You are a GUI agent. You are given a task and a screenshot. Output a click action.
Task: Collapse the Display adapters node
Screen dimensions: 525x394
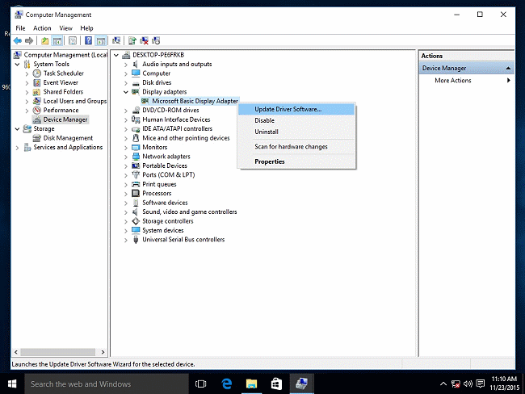click(126, 92)
